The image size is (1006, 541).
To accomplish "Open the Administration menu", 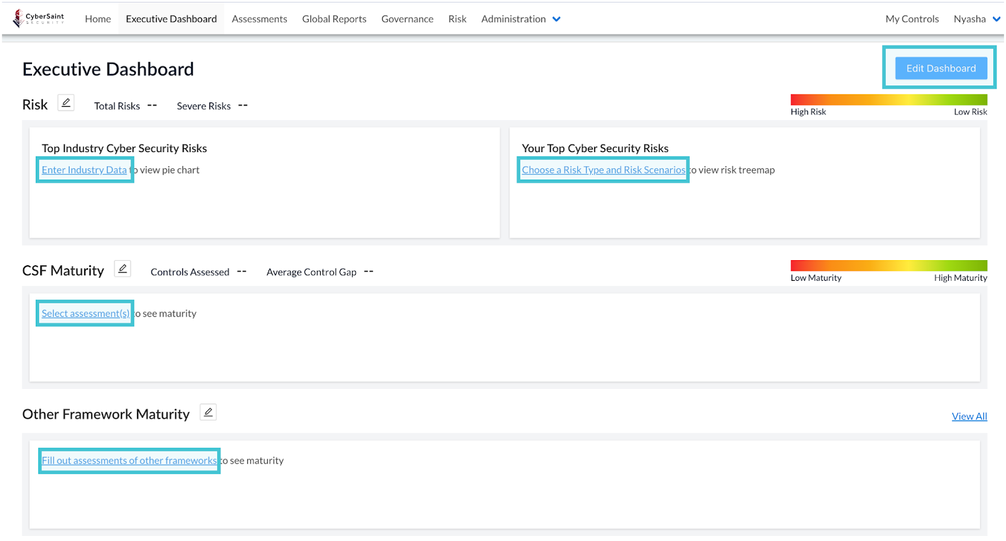I will [514, 19].
